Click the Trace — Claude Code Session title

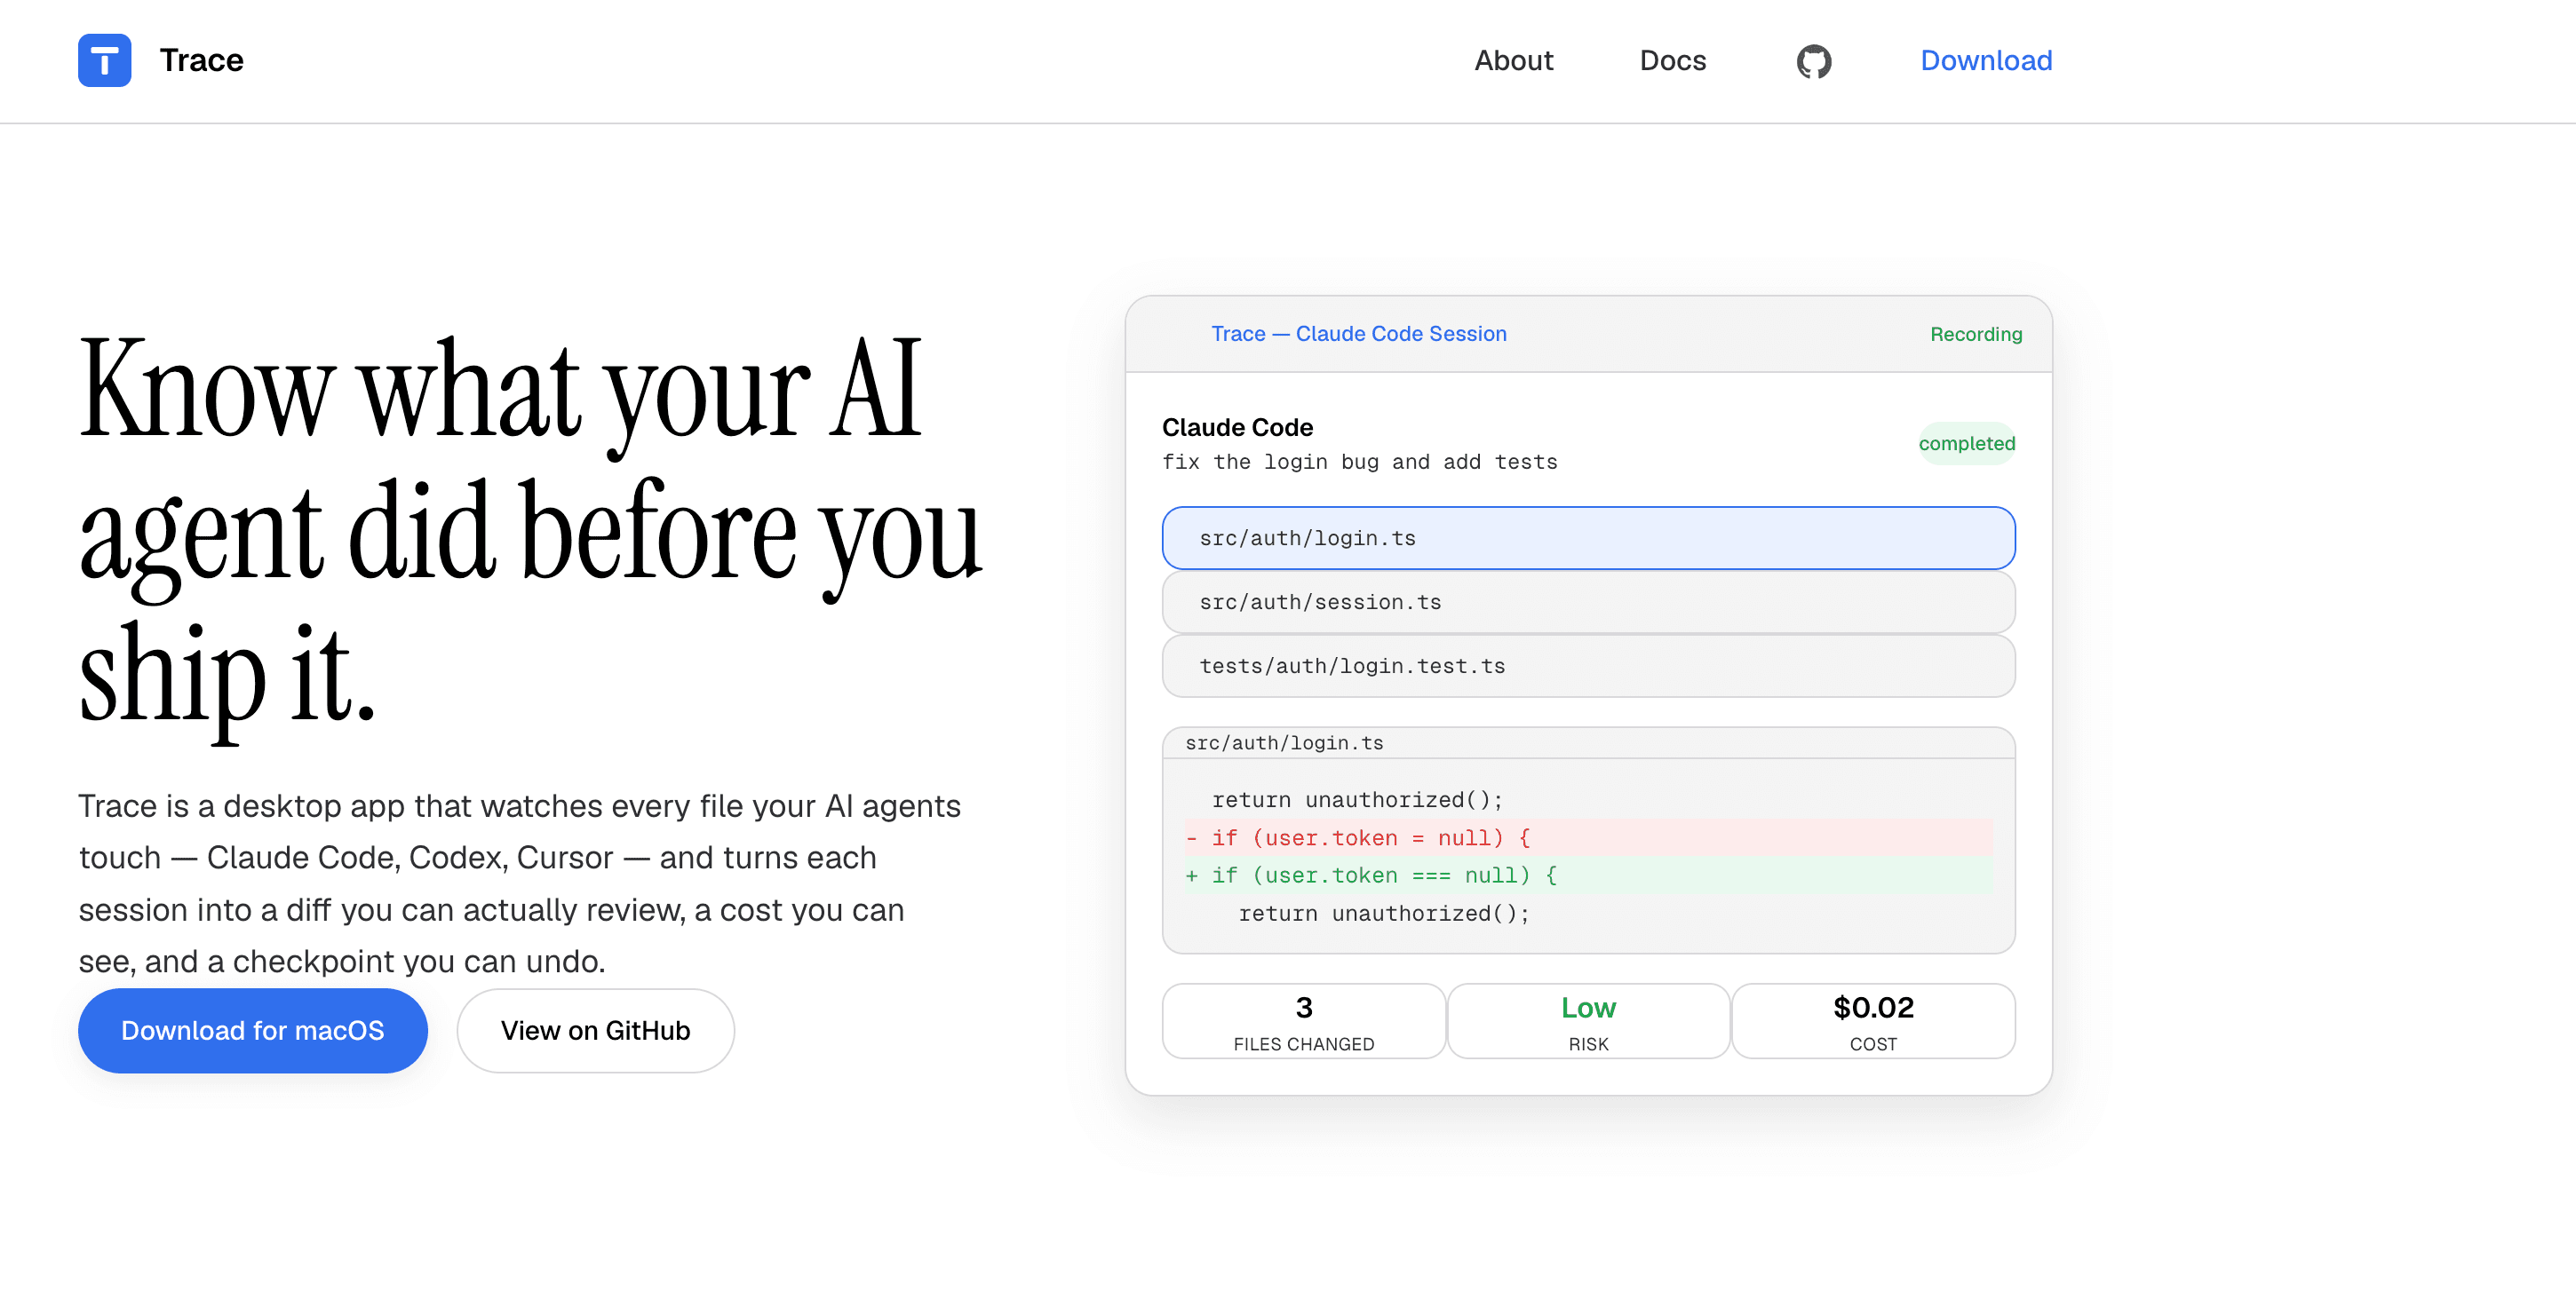point(1358,334)
